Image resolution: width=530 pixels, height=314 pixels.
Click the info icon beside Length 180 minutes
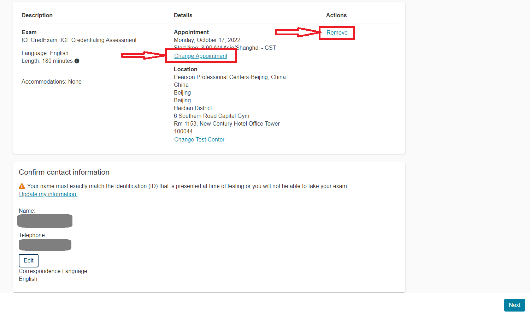pos(77,61)
